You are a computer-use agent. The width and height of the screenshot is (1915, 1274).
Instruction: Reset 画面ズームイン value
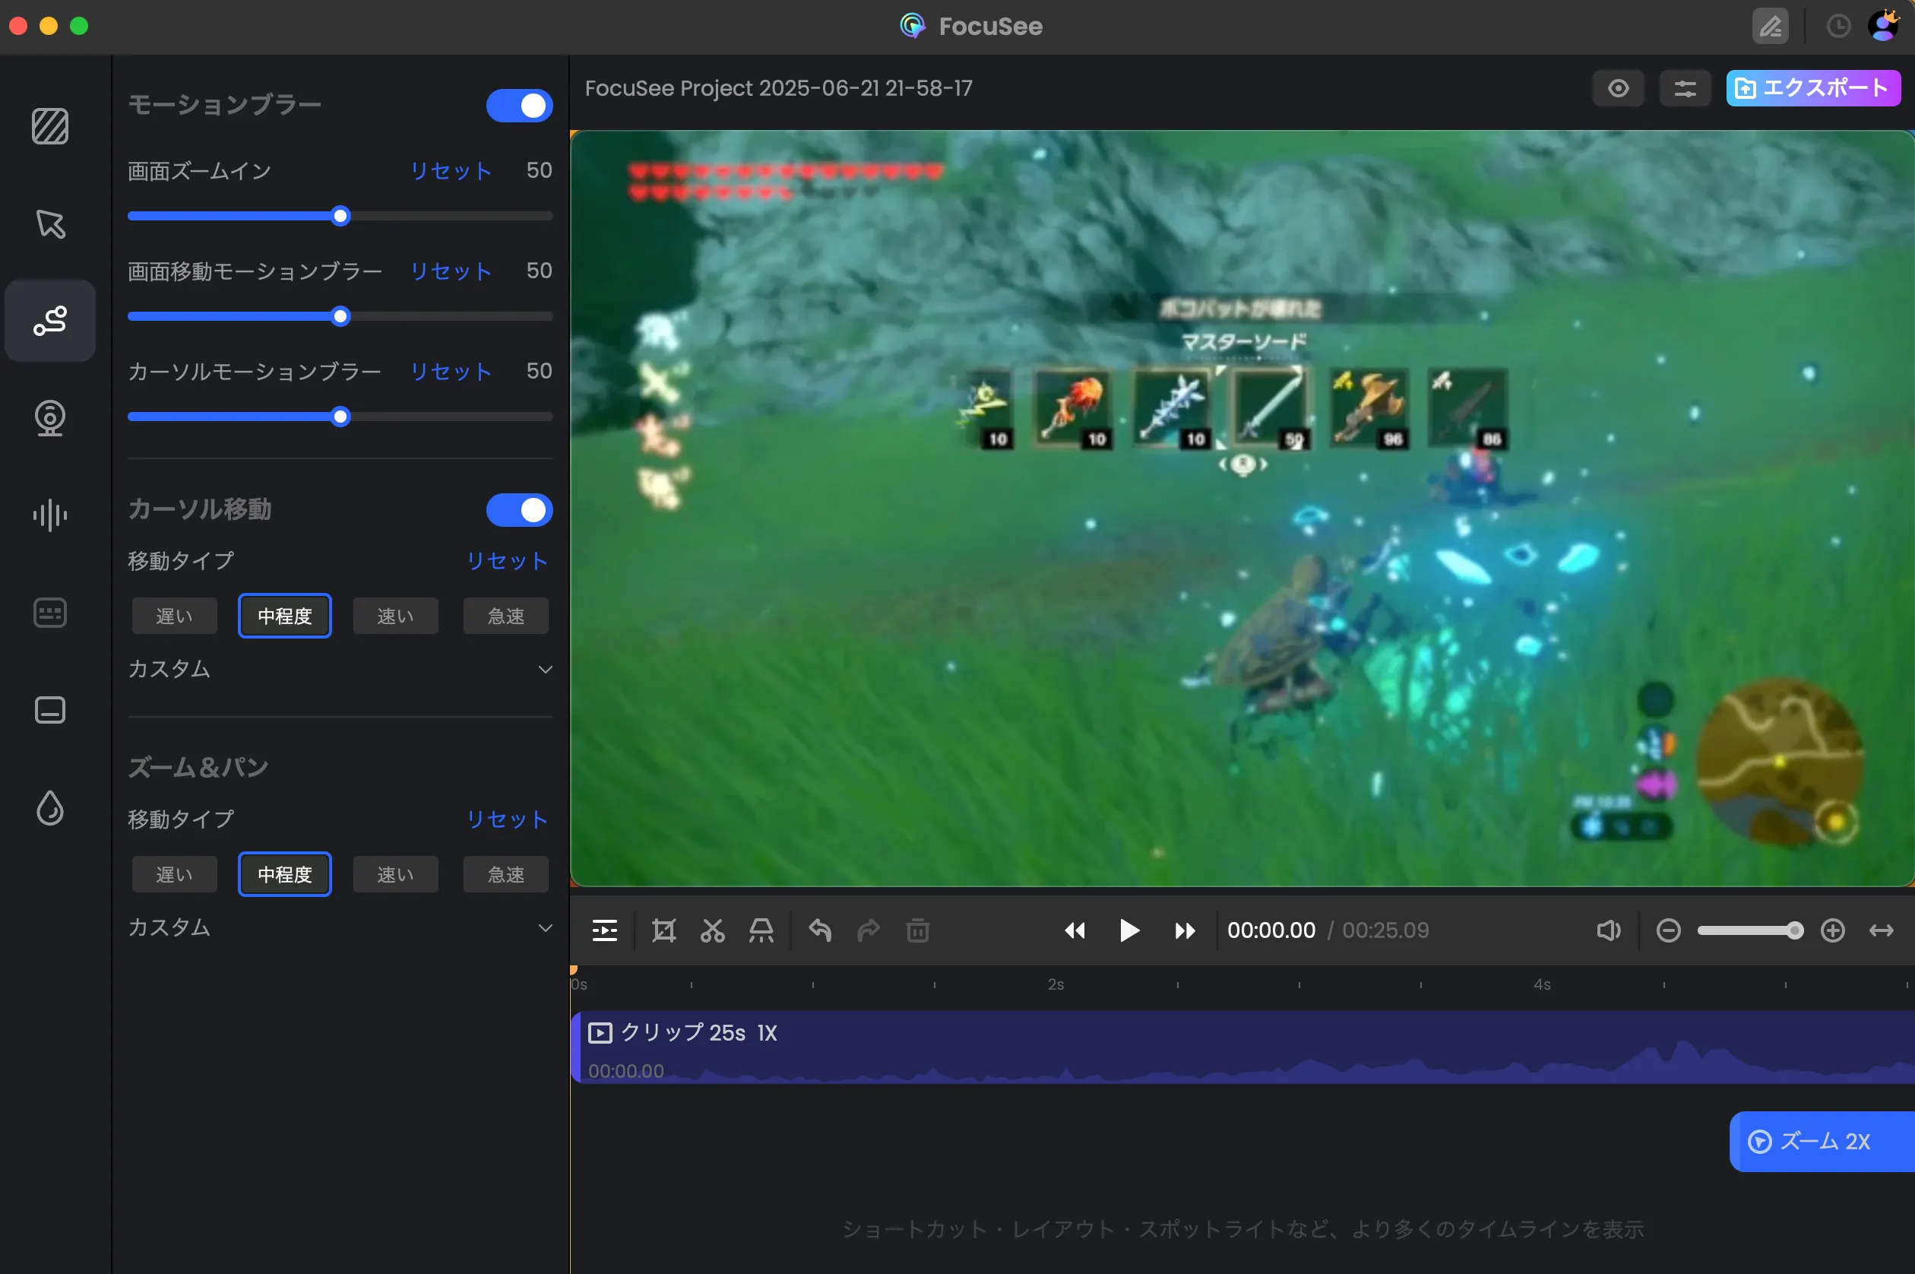tap(451, 170)
